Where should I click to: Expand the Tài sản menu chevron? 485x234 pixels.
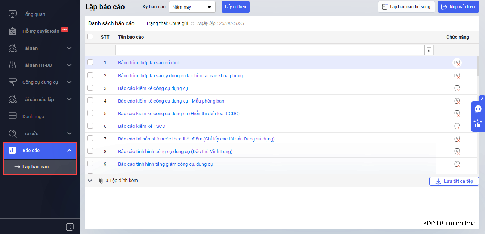pos(69,48)
